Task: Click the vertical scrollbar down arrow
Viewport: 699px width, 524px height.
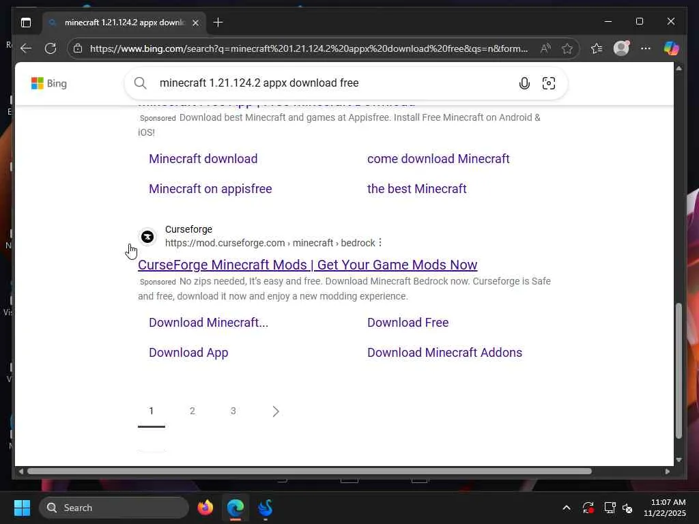Action: [679, 459]
